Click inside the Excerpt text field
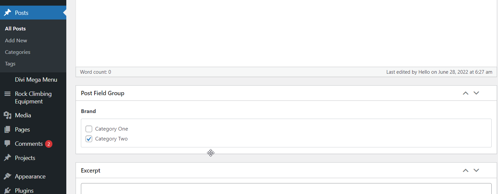The image size is (498, 194). click(286, 189)
